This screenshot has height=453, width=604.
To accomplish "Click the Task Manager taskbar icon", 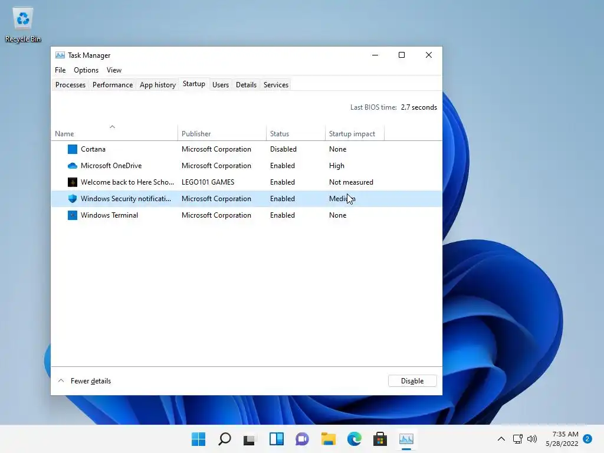I will pos(406,439).
